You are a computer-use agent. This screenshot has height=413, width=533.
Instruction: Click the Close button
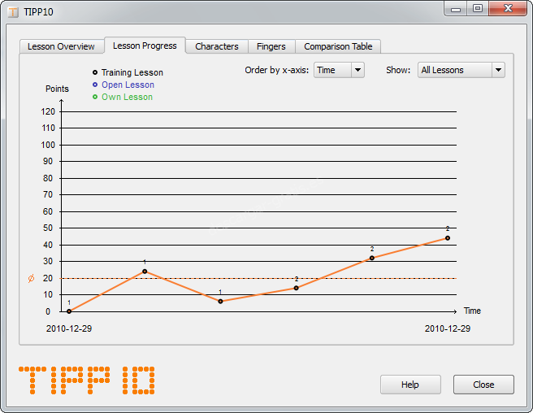coord(483,385)
